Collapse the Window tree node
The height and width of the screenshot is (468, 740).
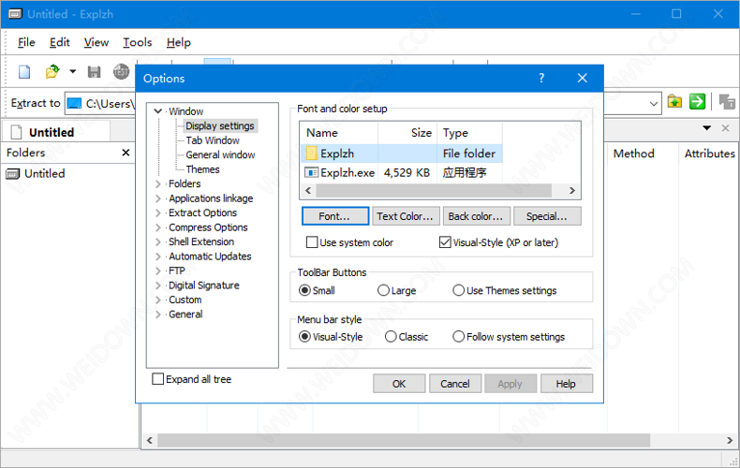158,111
